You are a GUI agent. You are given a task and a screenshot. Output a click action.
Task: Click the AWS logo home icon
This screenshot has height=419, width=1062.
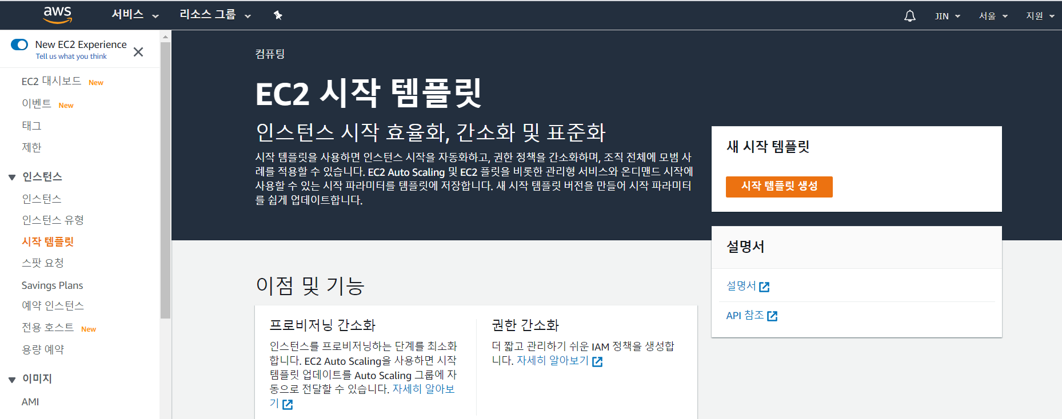(x=58, y=15)
